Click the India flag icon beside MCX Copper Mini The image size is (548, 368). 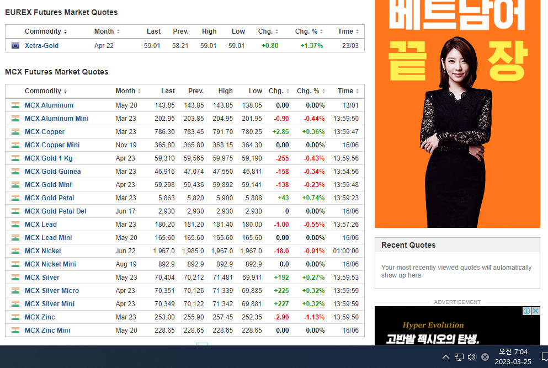point(15,145)
